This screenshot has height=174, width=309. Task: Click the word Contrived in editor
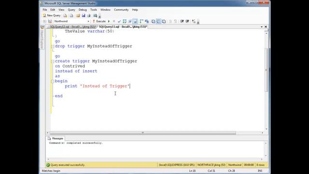[x=73, y=66]
